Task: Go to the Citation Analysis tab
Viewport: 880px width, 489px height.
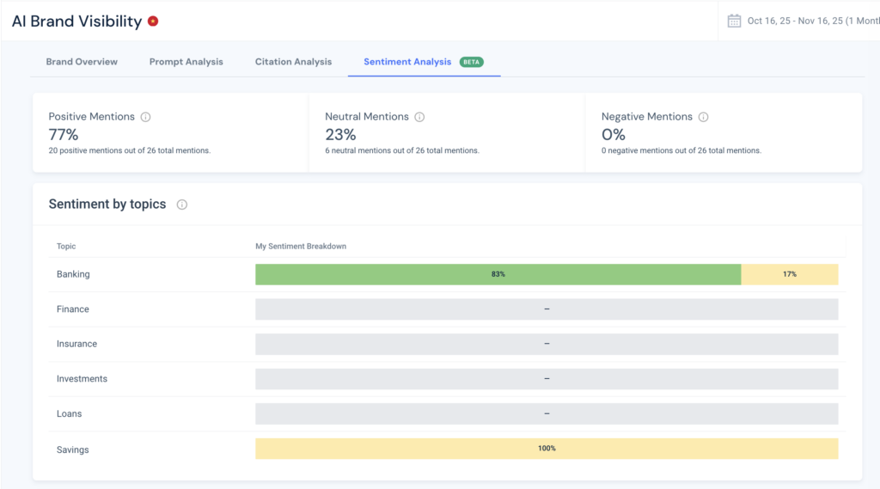Action: (293, 62)
